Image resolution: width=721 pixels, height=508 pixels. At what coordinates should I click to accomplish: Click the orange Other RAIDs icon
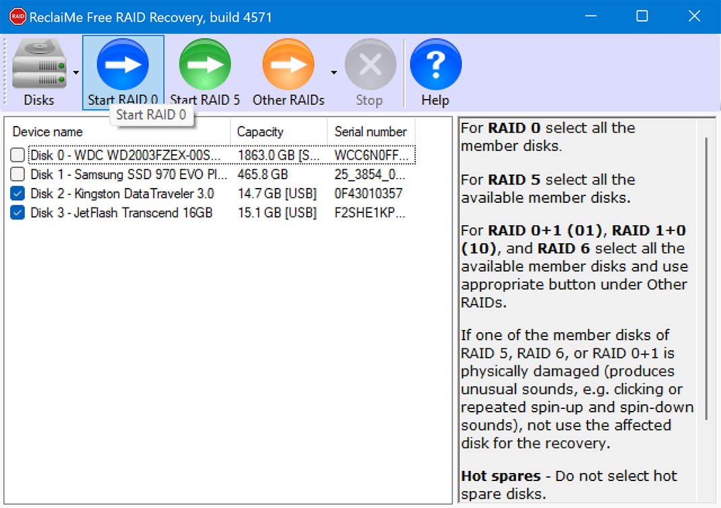(x=288, y=65)
